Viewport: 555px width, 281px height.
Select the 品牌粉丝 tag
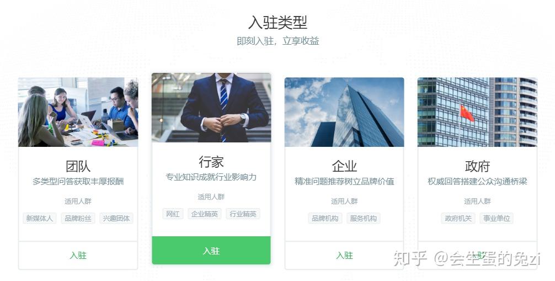pos(78,218)
